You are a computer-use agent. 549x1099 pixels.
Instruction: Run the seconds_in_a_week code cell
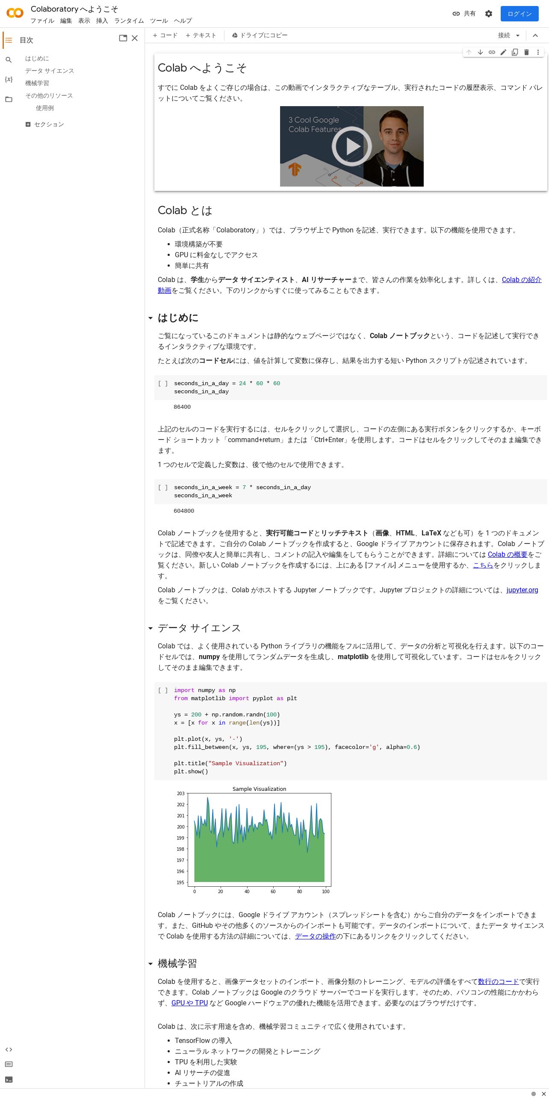tap(163, 487)
